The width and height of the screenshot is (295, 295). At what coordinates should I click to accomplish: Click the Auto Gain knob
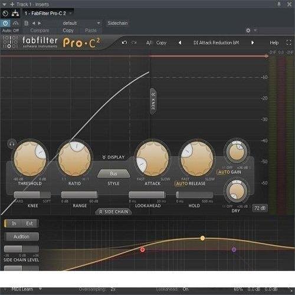pos(237,152)
